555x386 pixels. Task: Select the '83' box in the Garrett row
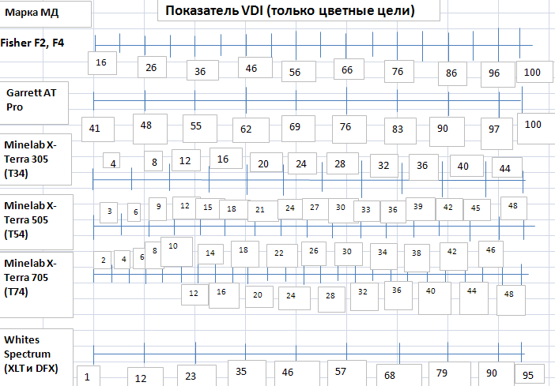(x=400, y=131)
